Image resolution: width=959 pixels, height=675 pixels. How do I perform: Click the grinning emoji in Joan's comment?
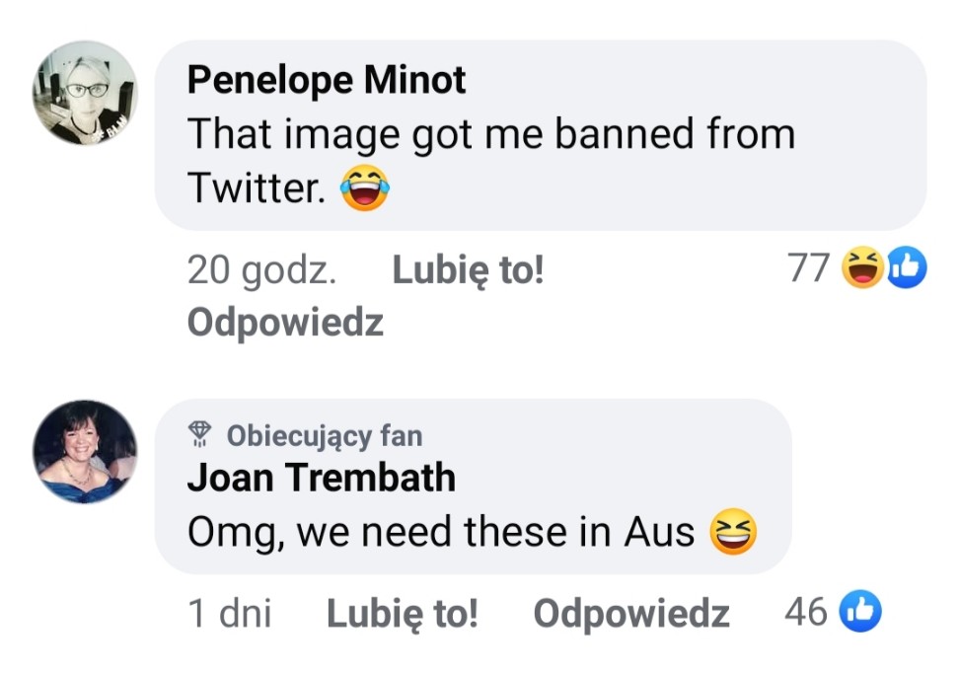(x=733, y=534)
